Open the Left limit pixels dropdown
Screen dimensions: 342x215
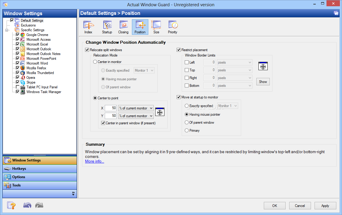[235, 62]
